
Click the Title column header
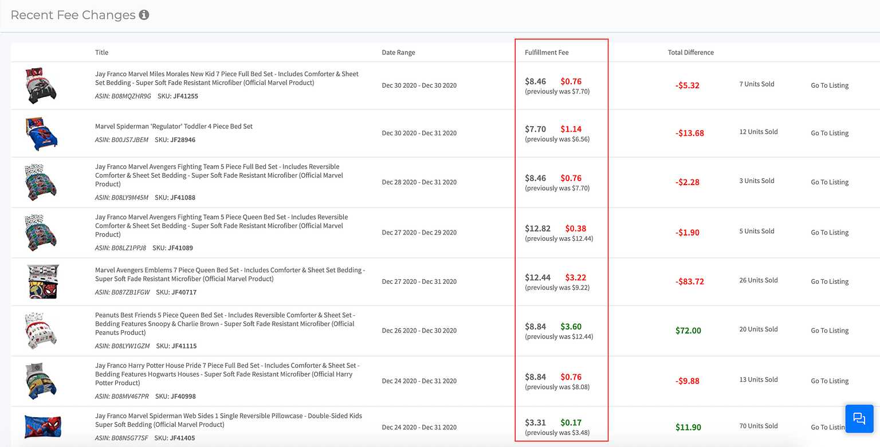101,52
